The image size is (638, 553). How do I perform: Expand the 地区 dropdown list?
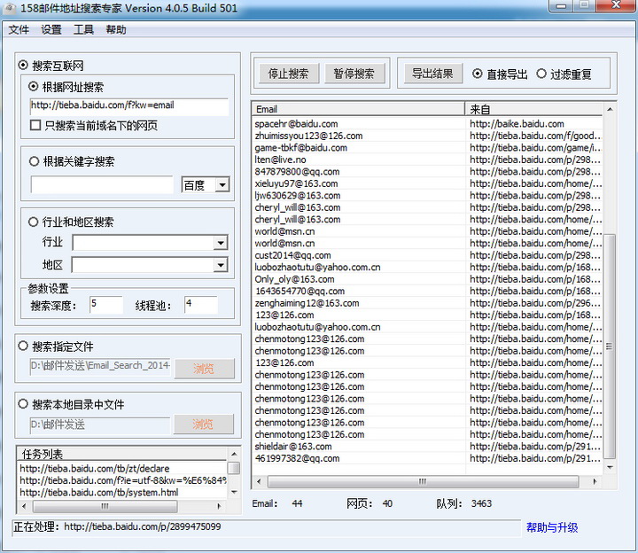pos(220,265)
